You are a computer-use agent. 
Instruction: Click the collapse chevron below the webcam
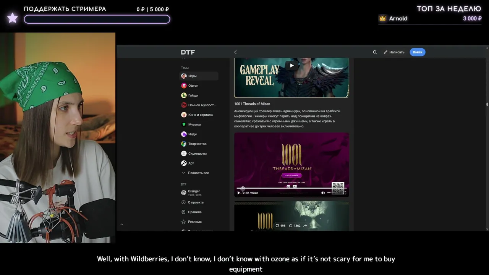(121, 225)
